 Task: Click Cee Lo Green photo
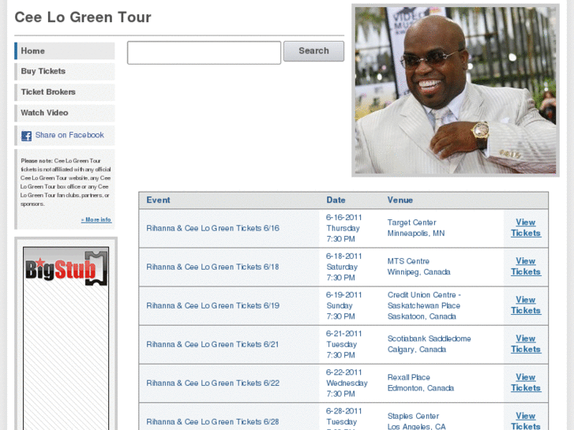(x=456, y=91)
